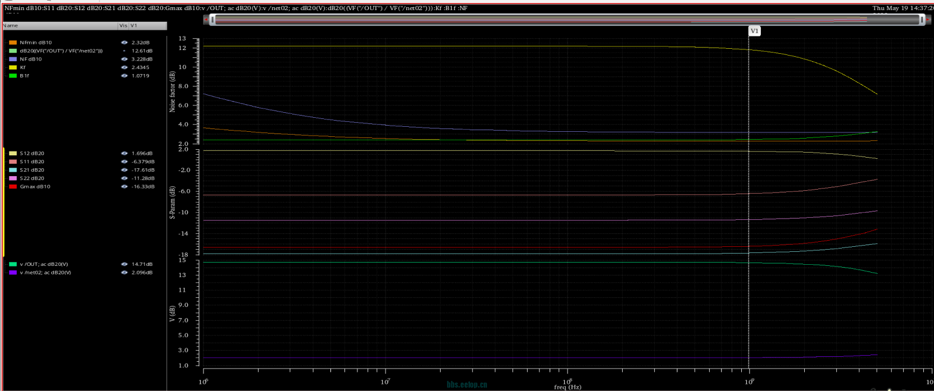Image resolution: width=934 pixels, height=391 pixels.
Task: Toggle visibility of the B1f trace
Action: 124,76
